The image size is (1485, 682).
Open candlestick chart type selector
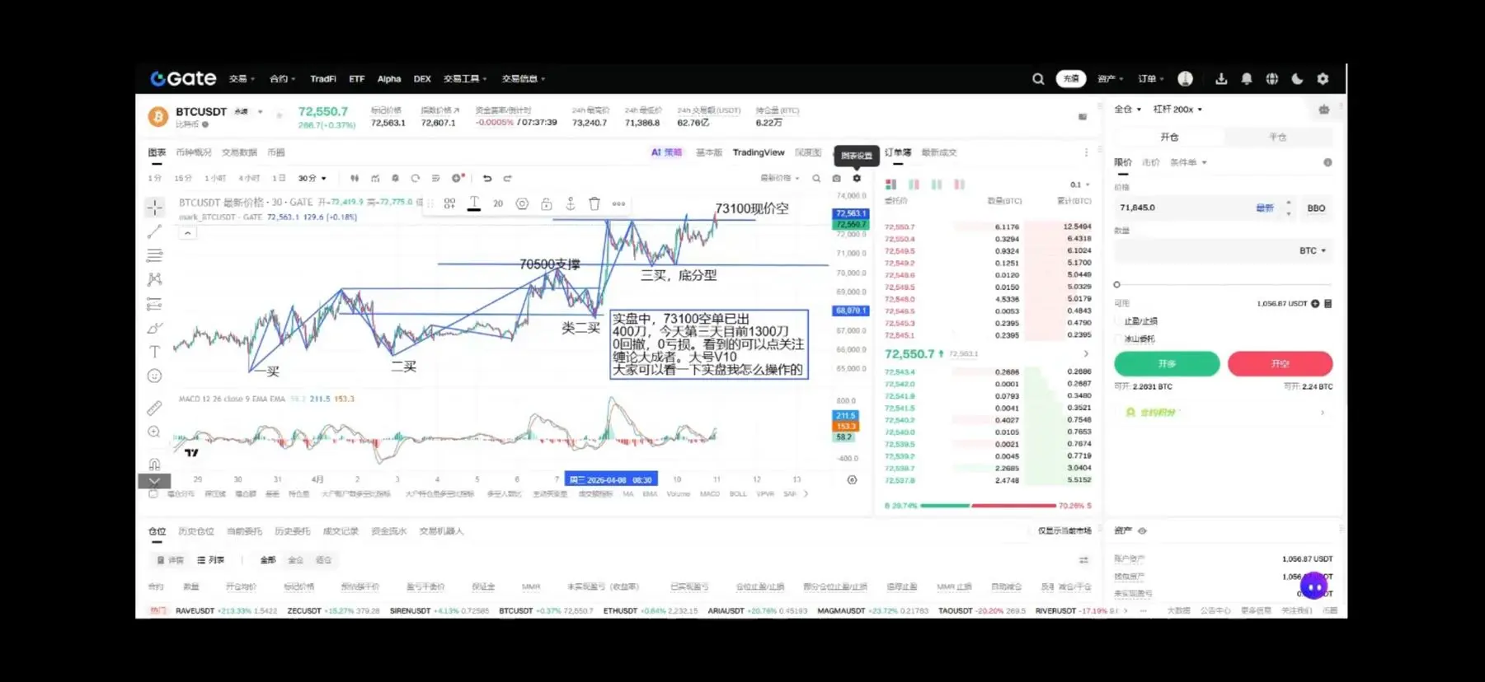[355, 178]
